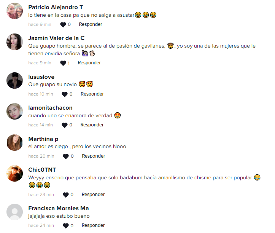Reply to lususlove's comment
Viewport: 275px width, 233px height.
pyautogui.click(x=92, y=94)
